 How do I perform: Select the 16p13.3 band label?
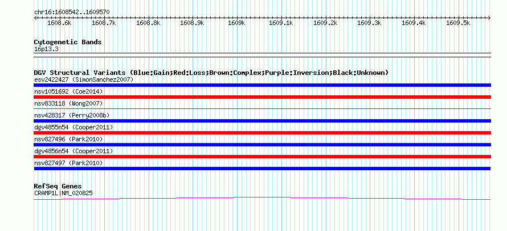tap(46, 49)
